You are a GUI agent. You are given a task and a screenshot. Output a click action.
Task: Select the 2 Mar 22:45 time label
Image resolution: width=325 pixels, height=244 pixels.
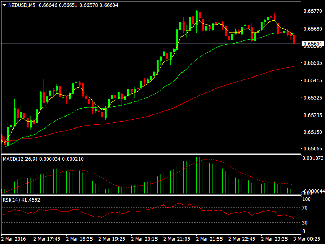(242, 239)
